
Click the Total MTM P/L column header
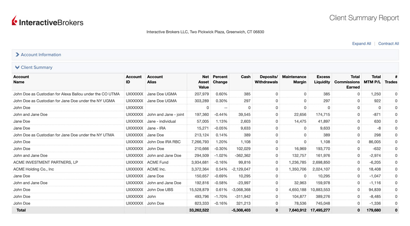pyautogui.click(x=373, y=80)
